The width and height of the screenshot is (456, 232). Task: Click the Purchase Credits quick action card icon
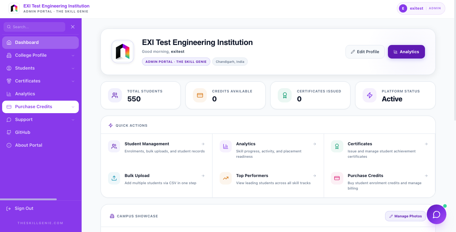pyautogui.click(x=337, y=178)
